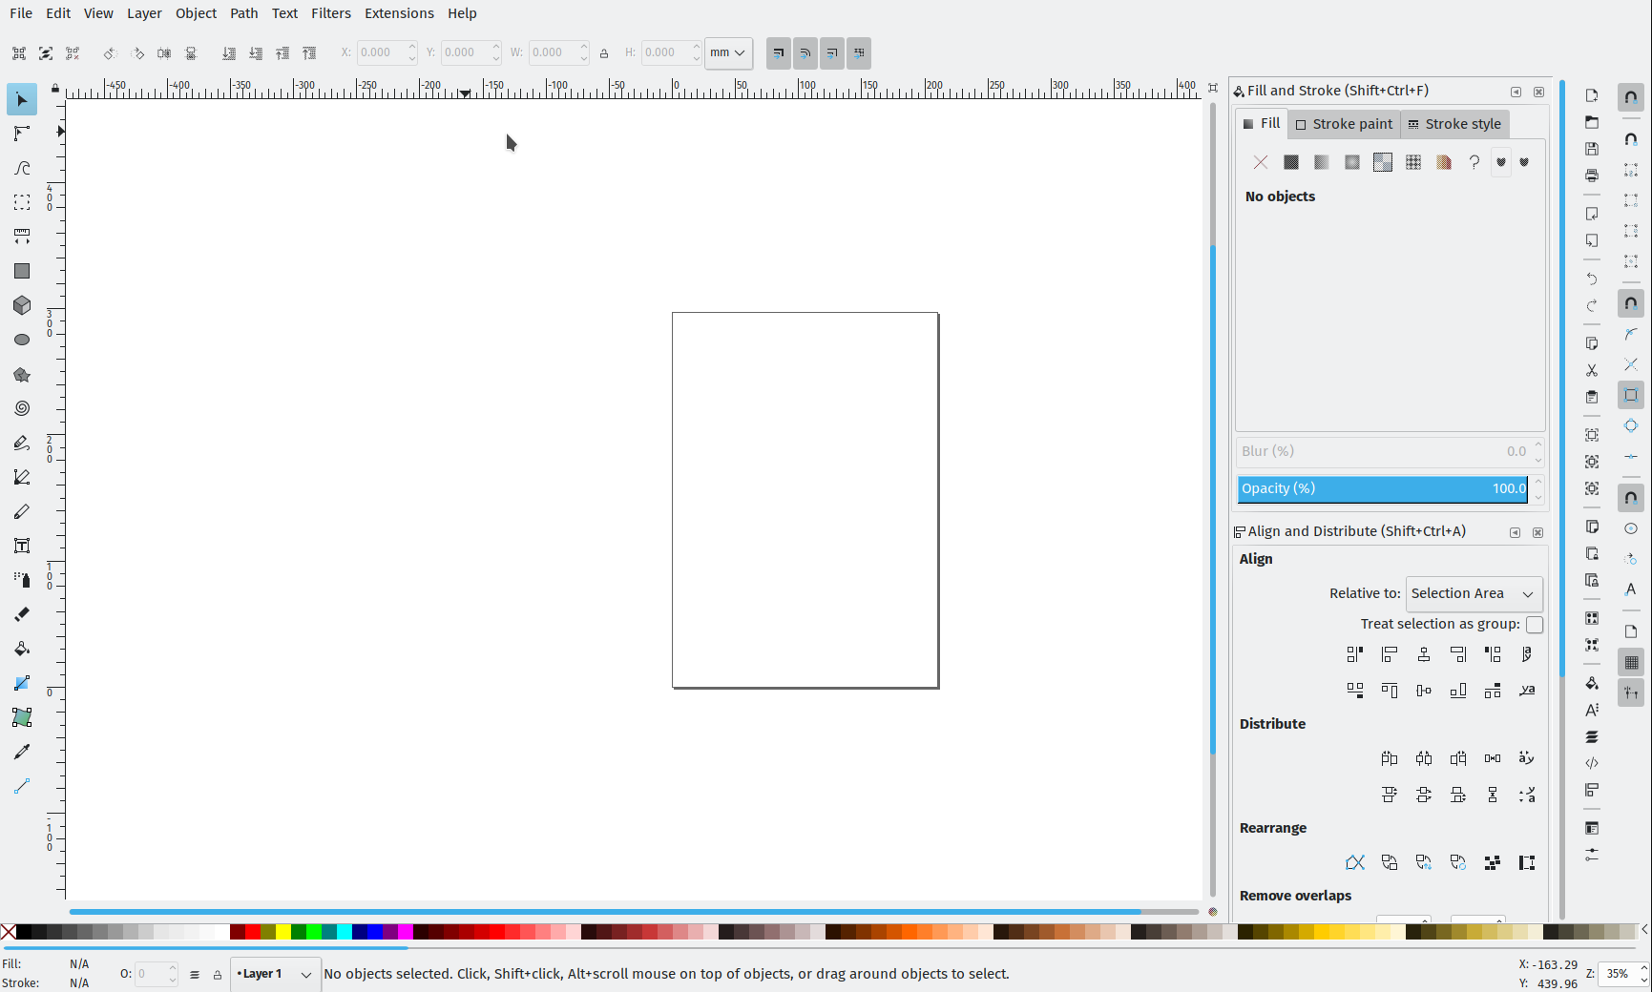The width and height of the screenshot is (1652, 992).
Task: Toggle scale rounded rectangle corners
Action: click(x=805, y=53)
